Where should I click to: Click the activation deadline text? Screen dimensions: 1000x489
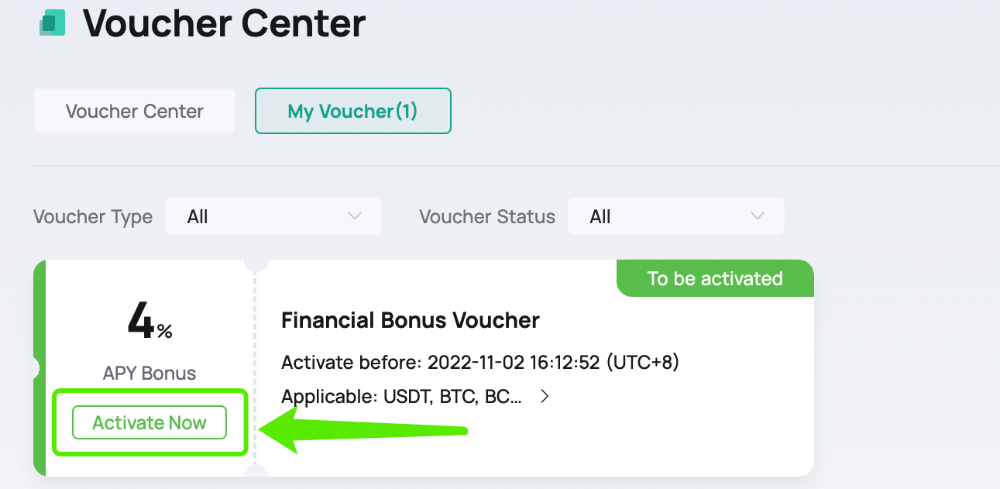coord(480,362)
